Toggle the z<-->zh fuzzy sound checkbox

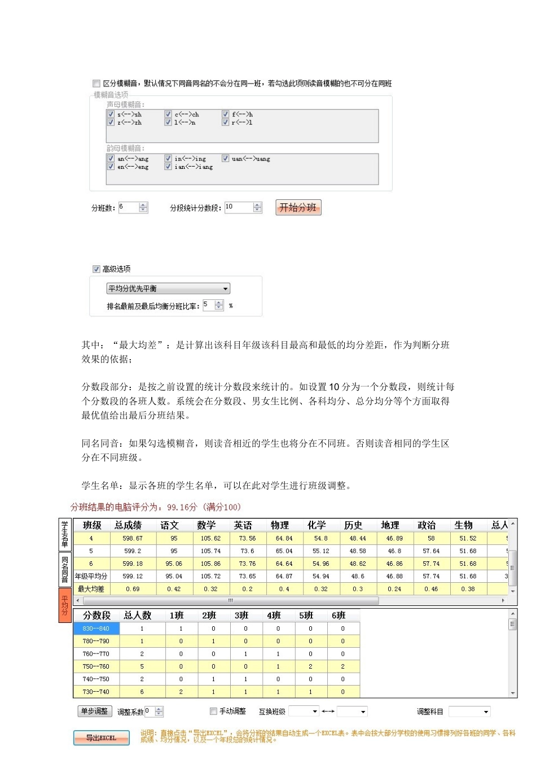click(111, 122)
